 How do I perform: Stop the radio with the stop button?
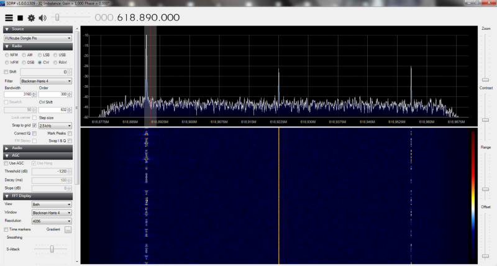20,18
